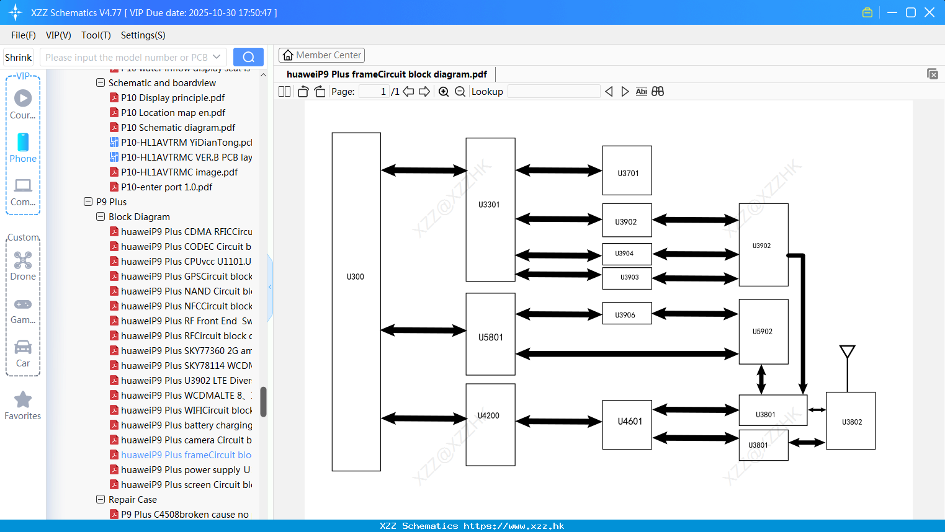This screenshot has width=945, height=532.
Task: Select the huaweiP9 Plus frameCircuit tab
Action: click(387, 74)
